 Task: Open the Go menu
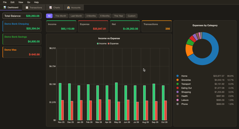point(29,2)
